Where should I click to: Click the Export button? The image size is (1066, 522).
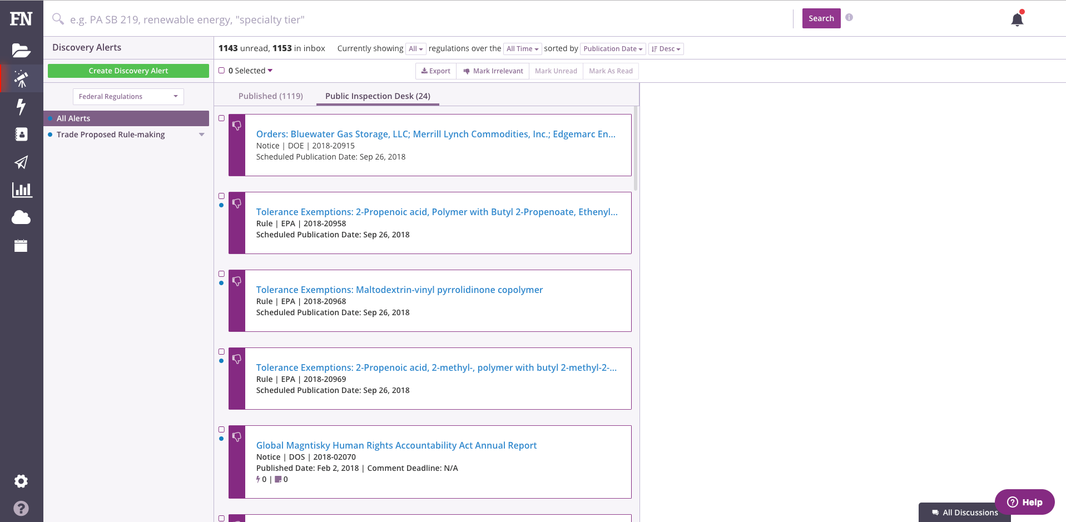click(436, 71)
